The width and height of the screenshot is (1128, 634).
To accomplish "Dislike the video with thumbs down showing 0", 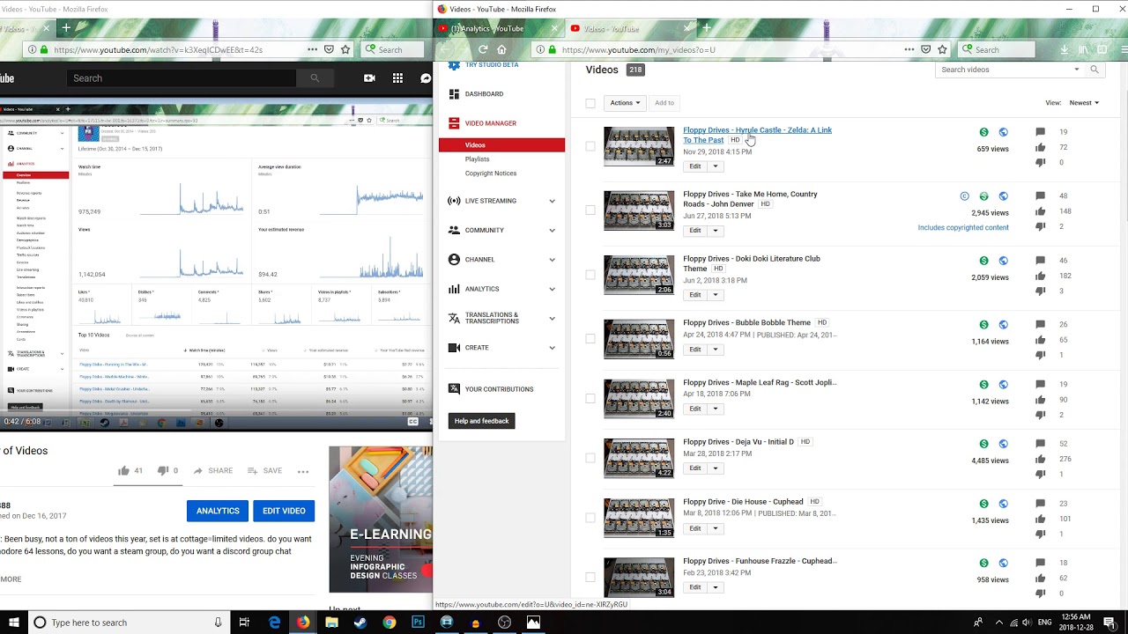I will click(162, 470).
